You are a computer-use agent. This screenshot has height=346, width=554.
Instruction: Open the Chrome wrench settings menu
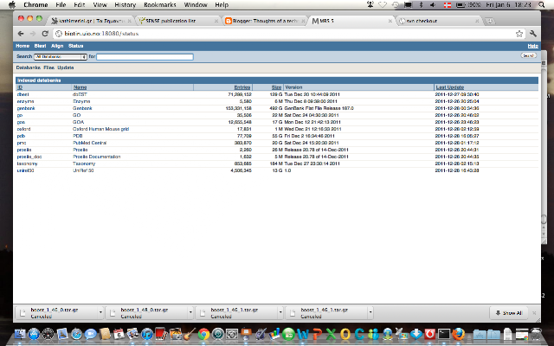click(533, 34)
